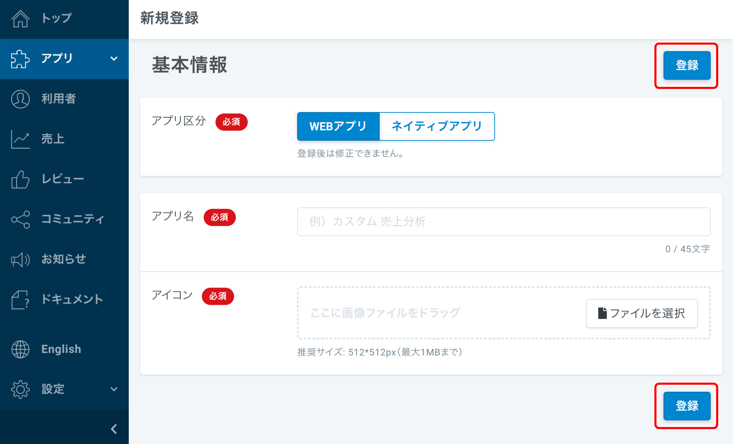Screen dimensions: 733x444
Task: Open コミュニティ via the share icon
Action: click(x=20, y=219)
